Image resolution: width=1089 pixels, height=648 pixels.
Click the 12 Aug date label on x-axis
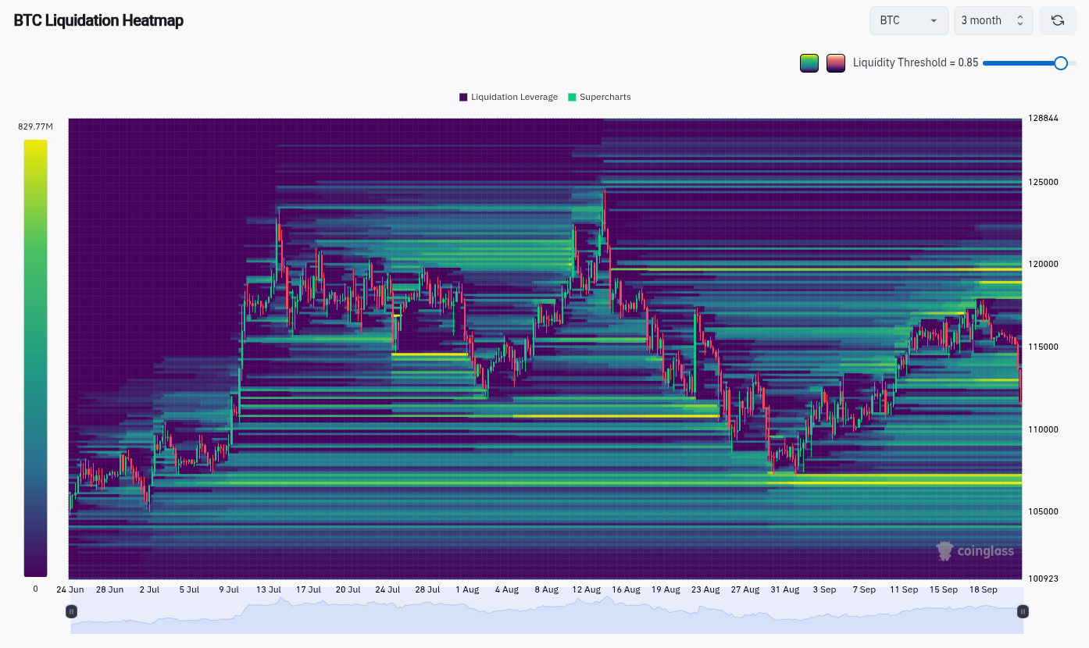click(586, 589)
